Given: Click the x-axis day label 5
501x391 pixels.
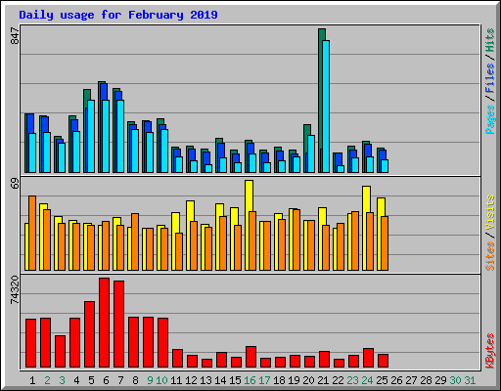Looking at the screenshot, I should tap(91, 380).
